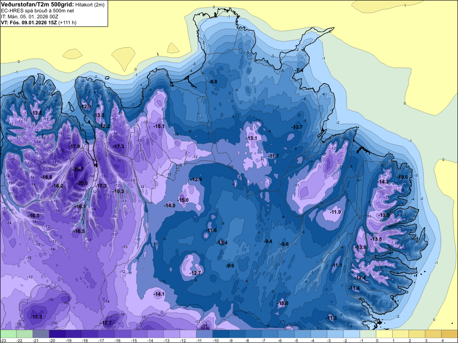Image resolution: width=458 pixels, height=343 pixels.
Task: Click the -10.3 temperature value
Action: pos(118,192)
